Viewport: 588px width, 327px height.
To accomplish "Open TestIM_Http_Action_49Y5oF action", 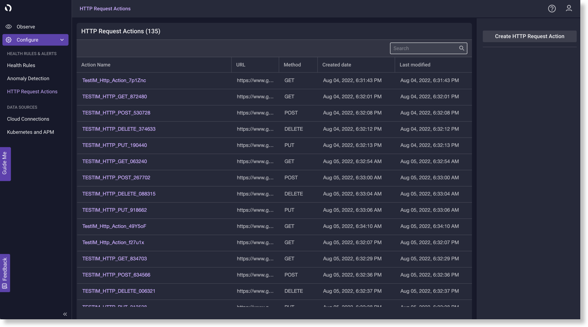I will tap(114, 226).
